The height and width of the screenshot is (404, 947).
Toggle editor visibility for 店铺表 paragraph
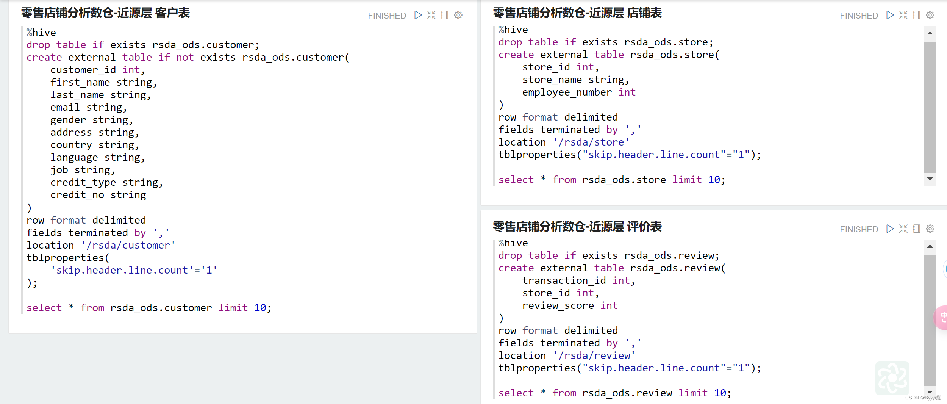pos(903,15)
